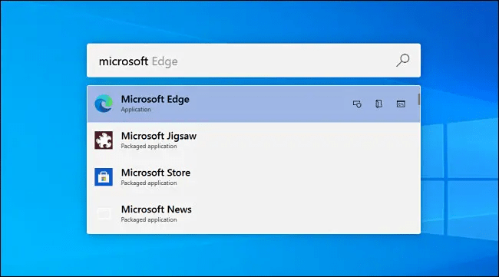Click the results list scrollbar thumb
Image resolution: width=499 pixels, height=277 pixels.
tap(419, 100)
